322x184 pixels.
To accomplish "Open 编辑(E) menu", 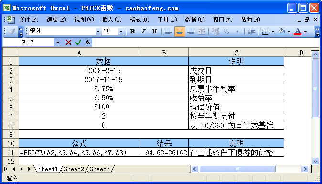I will pyautogui.click(x=56, y=20).
